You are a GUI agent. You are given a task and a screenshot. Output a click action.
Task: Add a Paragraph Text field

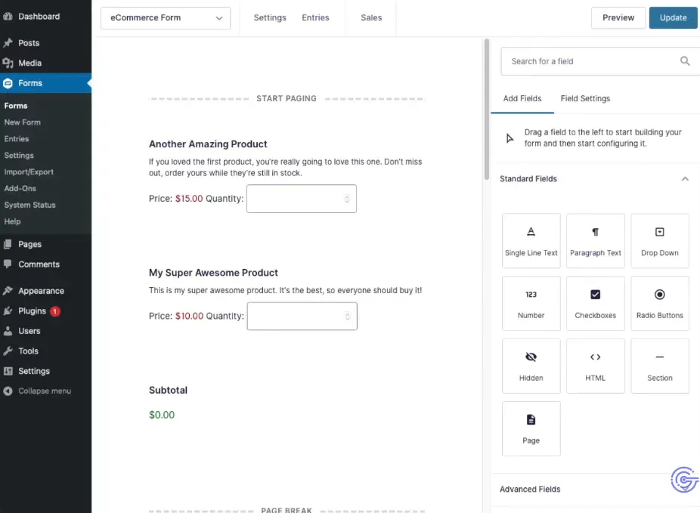(595, 240)
